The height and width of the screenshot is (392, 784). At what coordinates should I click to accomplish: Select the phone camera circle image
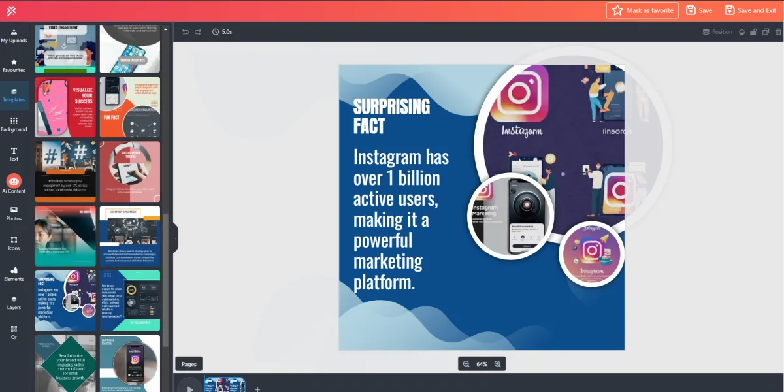[x=512, y=216]
